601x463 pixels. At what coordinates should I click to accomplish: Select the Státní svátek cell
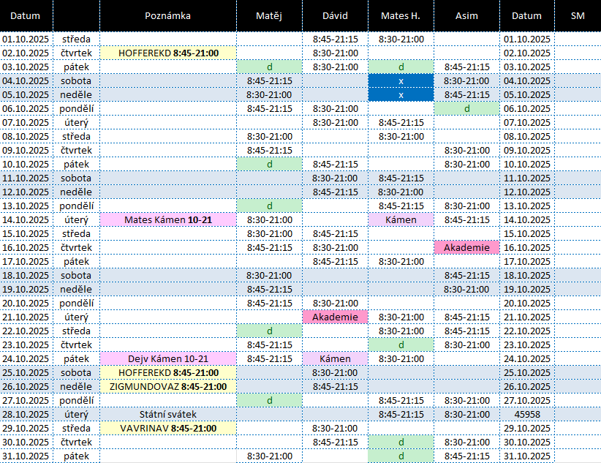tap(167, 414)
